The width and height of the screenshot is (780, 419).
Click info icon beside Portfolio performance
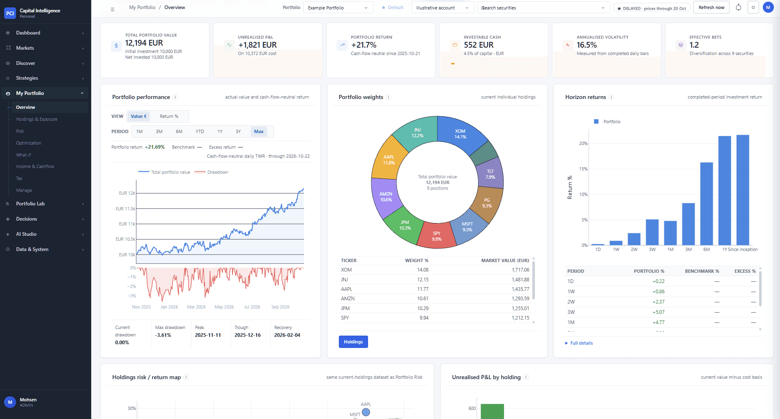(175, 97)
